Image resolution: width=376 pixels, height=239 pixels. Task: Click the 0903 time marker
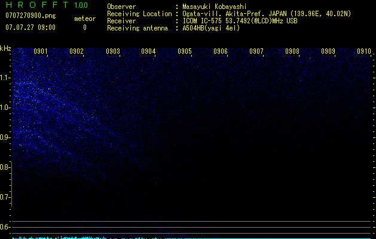click(x=113, y=51)
